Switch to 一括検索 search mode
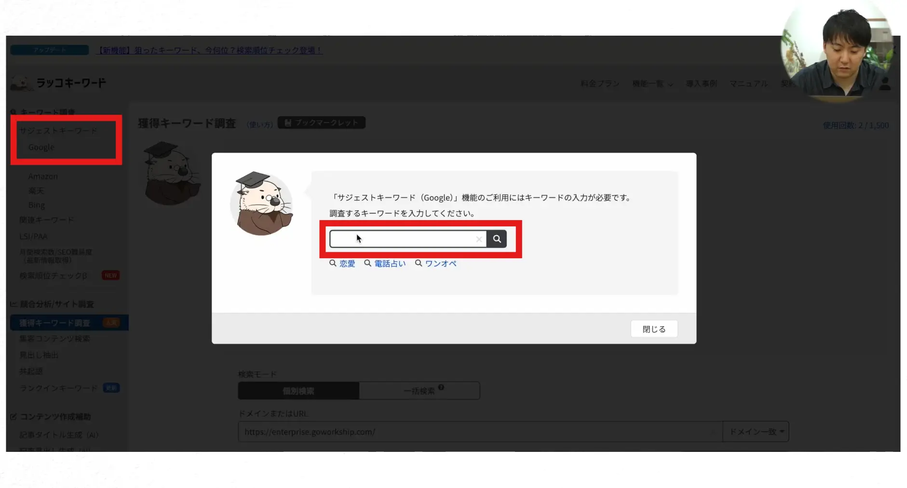This screenshot has width=907, height=488. [419, 391]
